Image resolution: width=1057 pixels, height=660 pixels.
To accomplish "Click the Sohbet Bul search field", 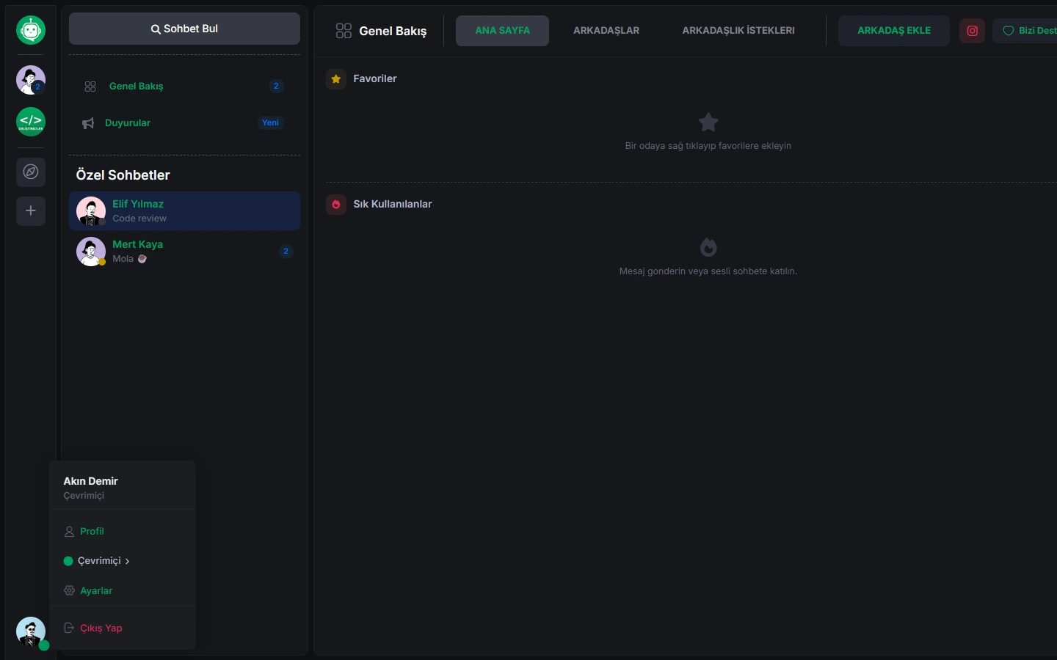I will (184, 29).
